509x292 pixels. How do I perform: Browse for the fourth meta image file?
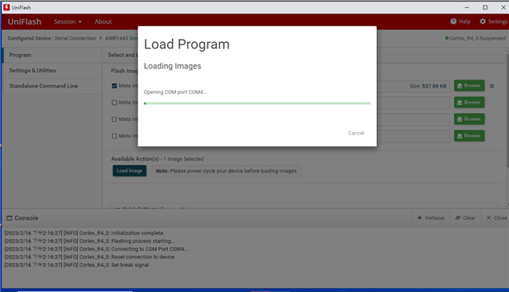pos(469,136)
